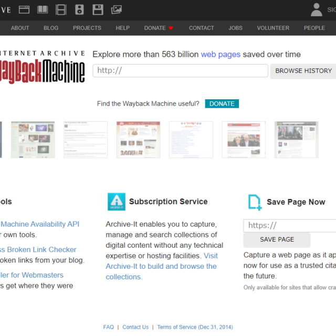This screenshot has width=336, height=336.
Task: Click the teal DONATE button
Action: (222, 104)
